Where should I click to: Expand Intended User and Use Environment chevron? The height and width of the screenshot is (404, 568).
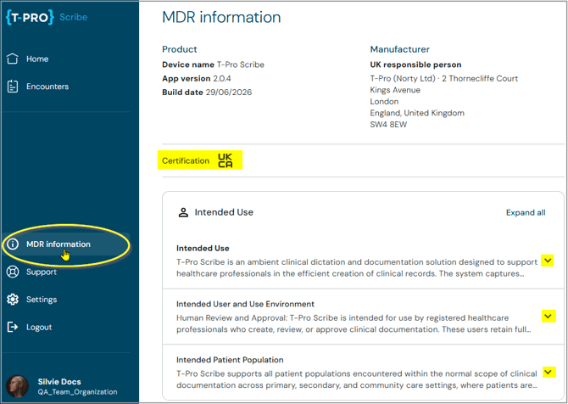[549, 316]
